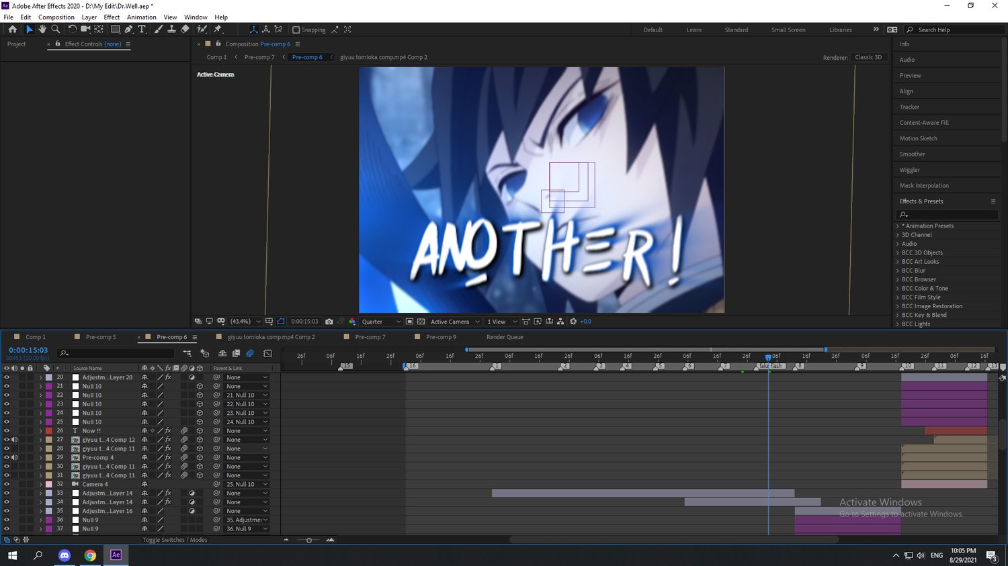Expand BCC Blur effects category

click(898, 271)
